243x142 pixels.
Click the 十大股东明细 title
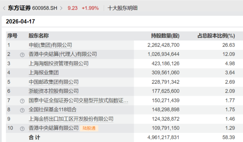[x=123, y=8]
